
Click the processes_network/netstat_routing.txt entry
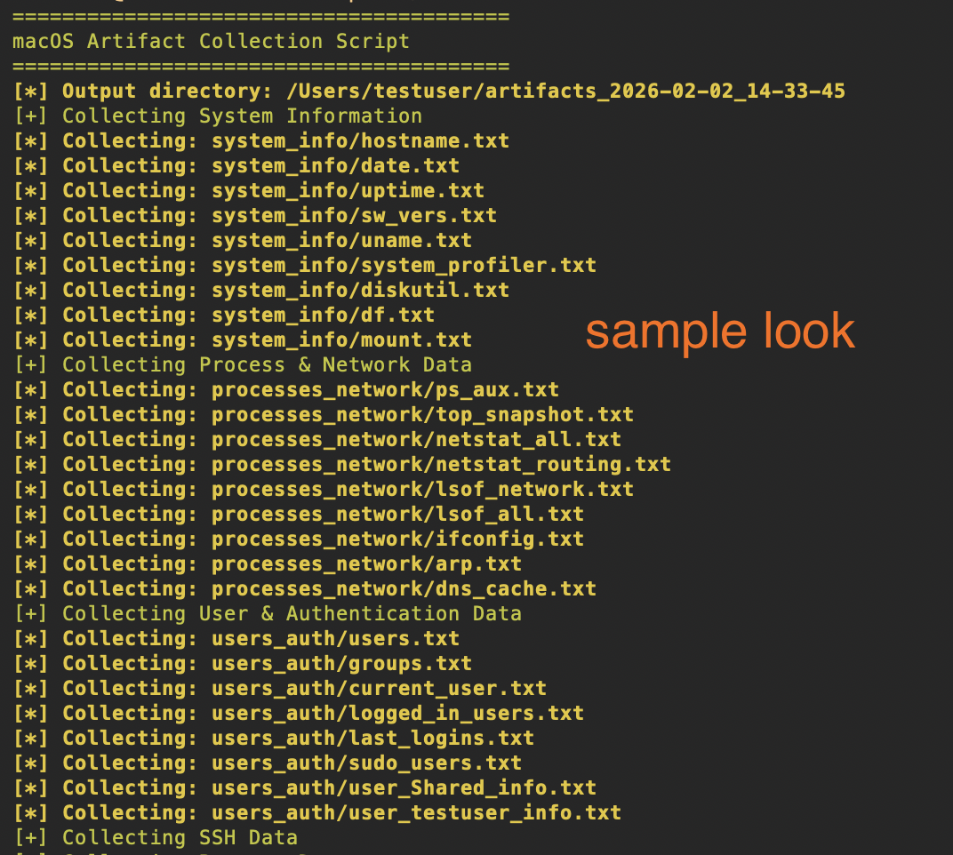click(x=441, y=465)
